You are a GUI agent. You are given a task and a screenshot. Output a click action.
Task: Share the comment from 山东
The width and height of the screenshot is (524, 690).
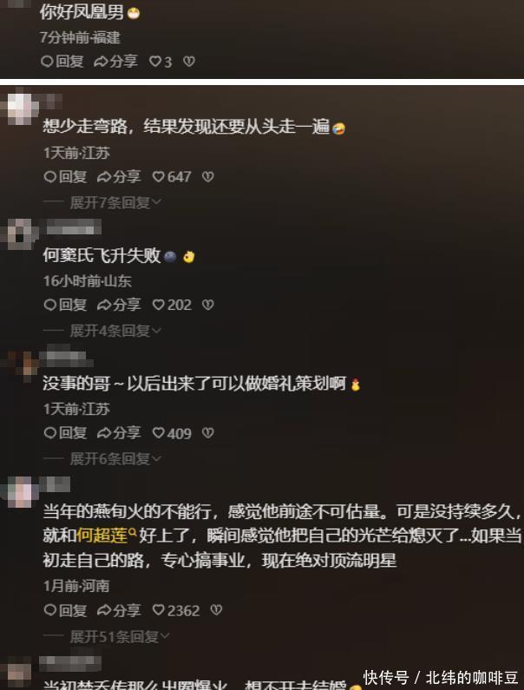pyautogui.click(x=119, y=305)
